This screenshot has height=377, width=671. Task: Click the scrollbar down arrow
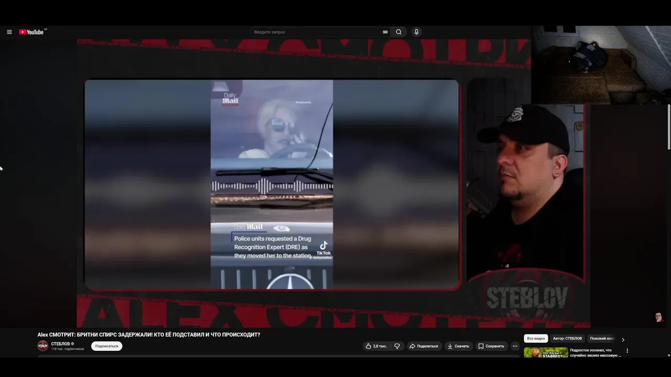click(668, 356)
